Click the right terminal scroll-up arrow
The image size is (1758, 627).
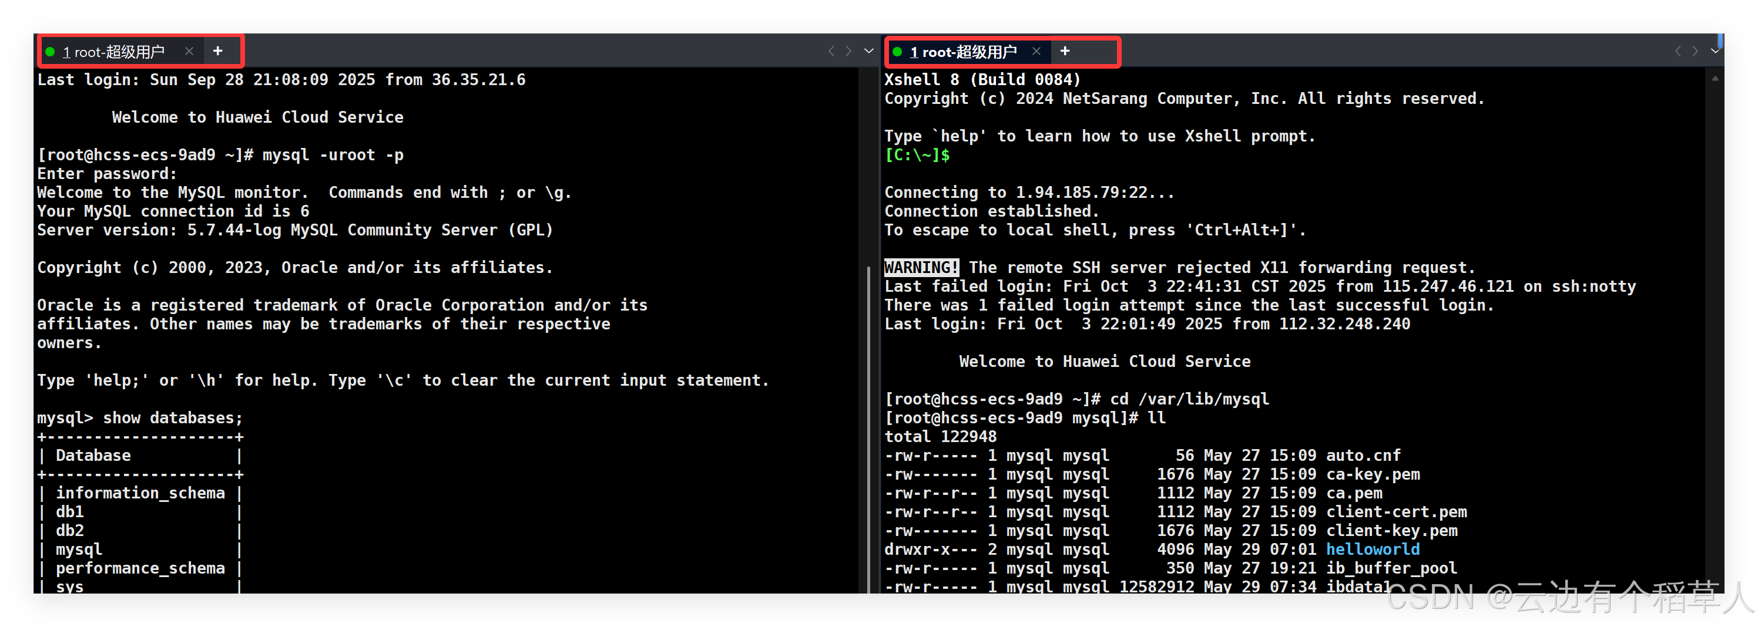(1715, 79)
